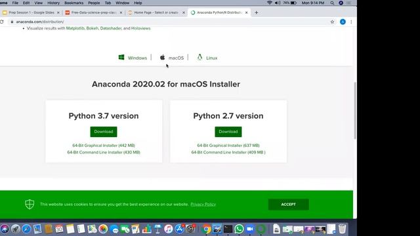Switch to Google Chrome in the dock
Viewport: 420px width, 236px height.
point(206,229)
